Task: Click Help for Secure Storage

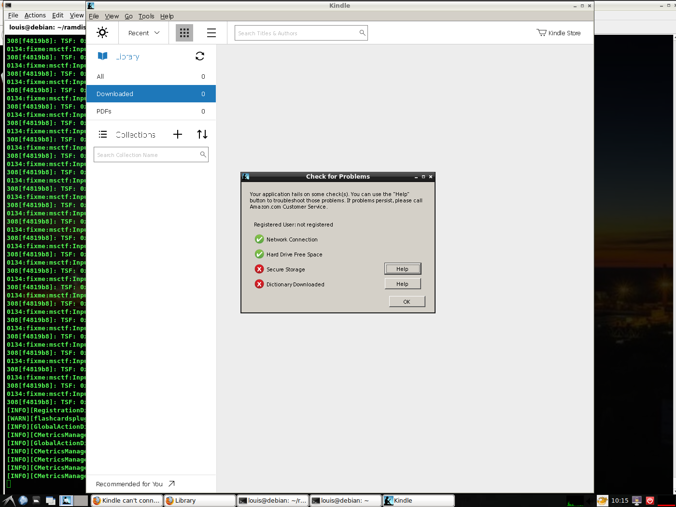Action: (x=403, y=269)
